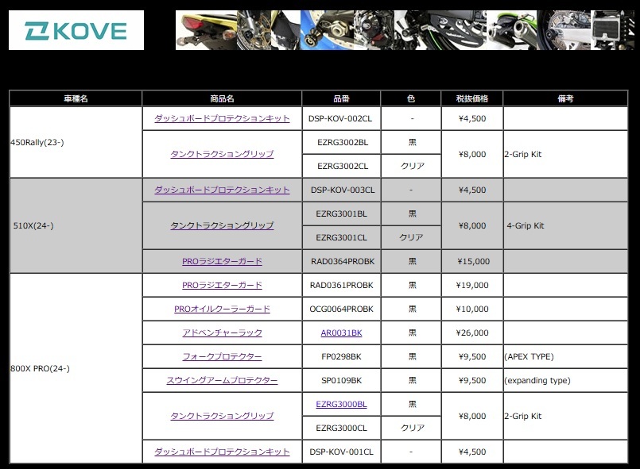The height and width of the screenshot is (469, 640).
Task: Open the dashboard protection kit link for 510X
Action: click(x=222, y=190)
